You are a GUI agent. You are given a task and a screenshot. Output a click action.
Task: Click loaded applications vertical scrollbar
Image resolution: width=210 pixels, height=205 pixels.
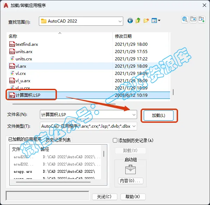point(104,154)
